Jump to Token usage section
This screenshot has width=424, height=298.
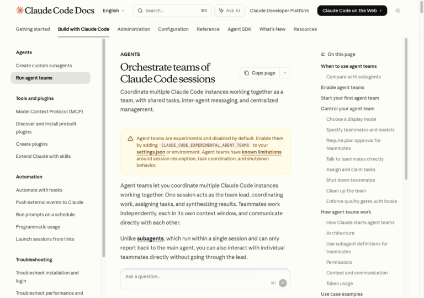[x=340, y=284]
